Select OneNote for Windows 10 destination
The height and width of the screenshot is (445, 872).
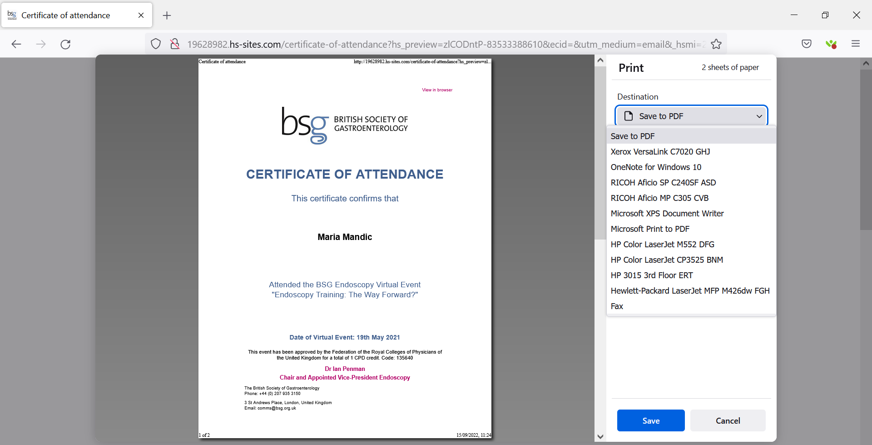click(x=691, y=167)
